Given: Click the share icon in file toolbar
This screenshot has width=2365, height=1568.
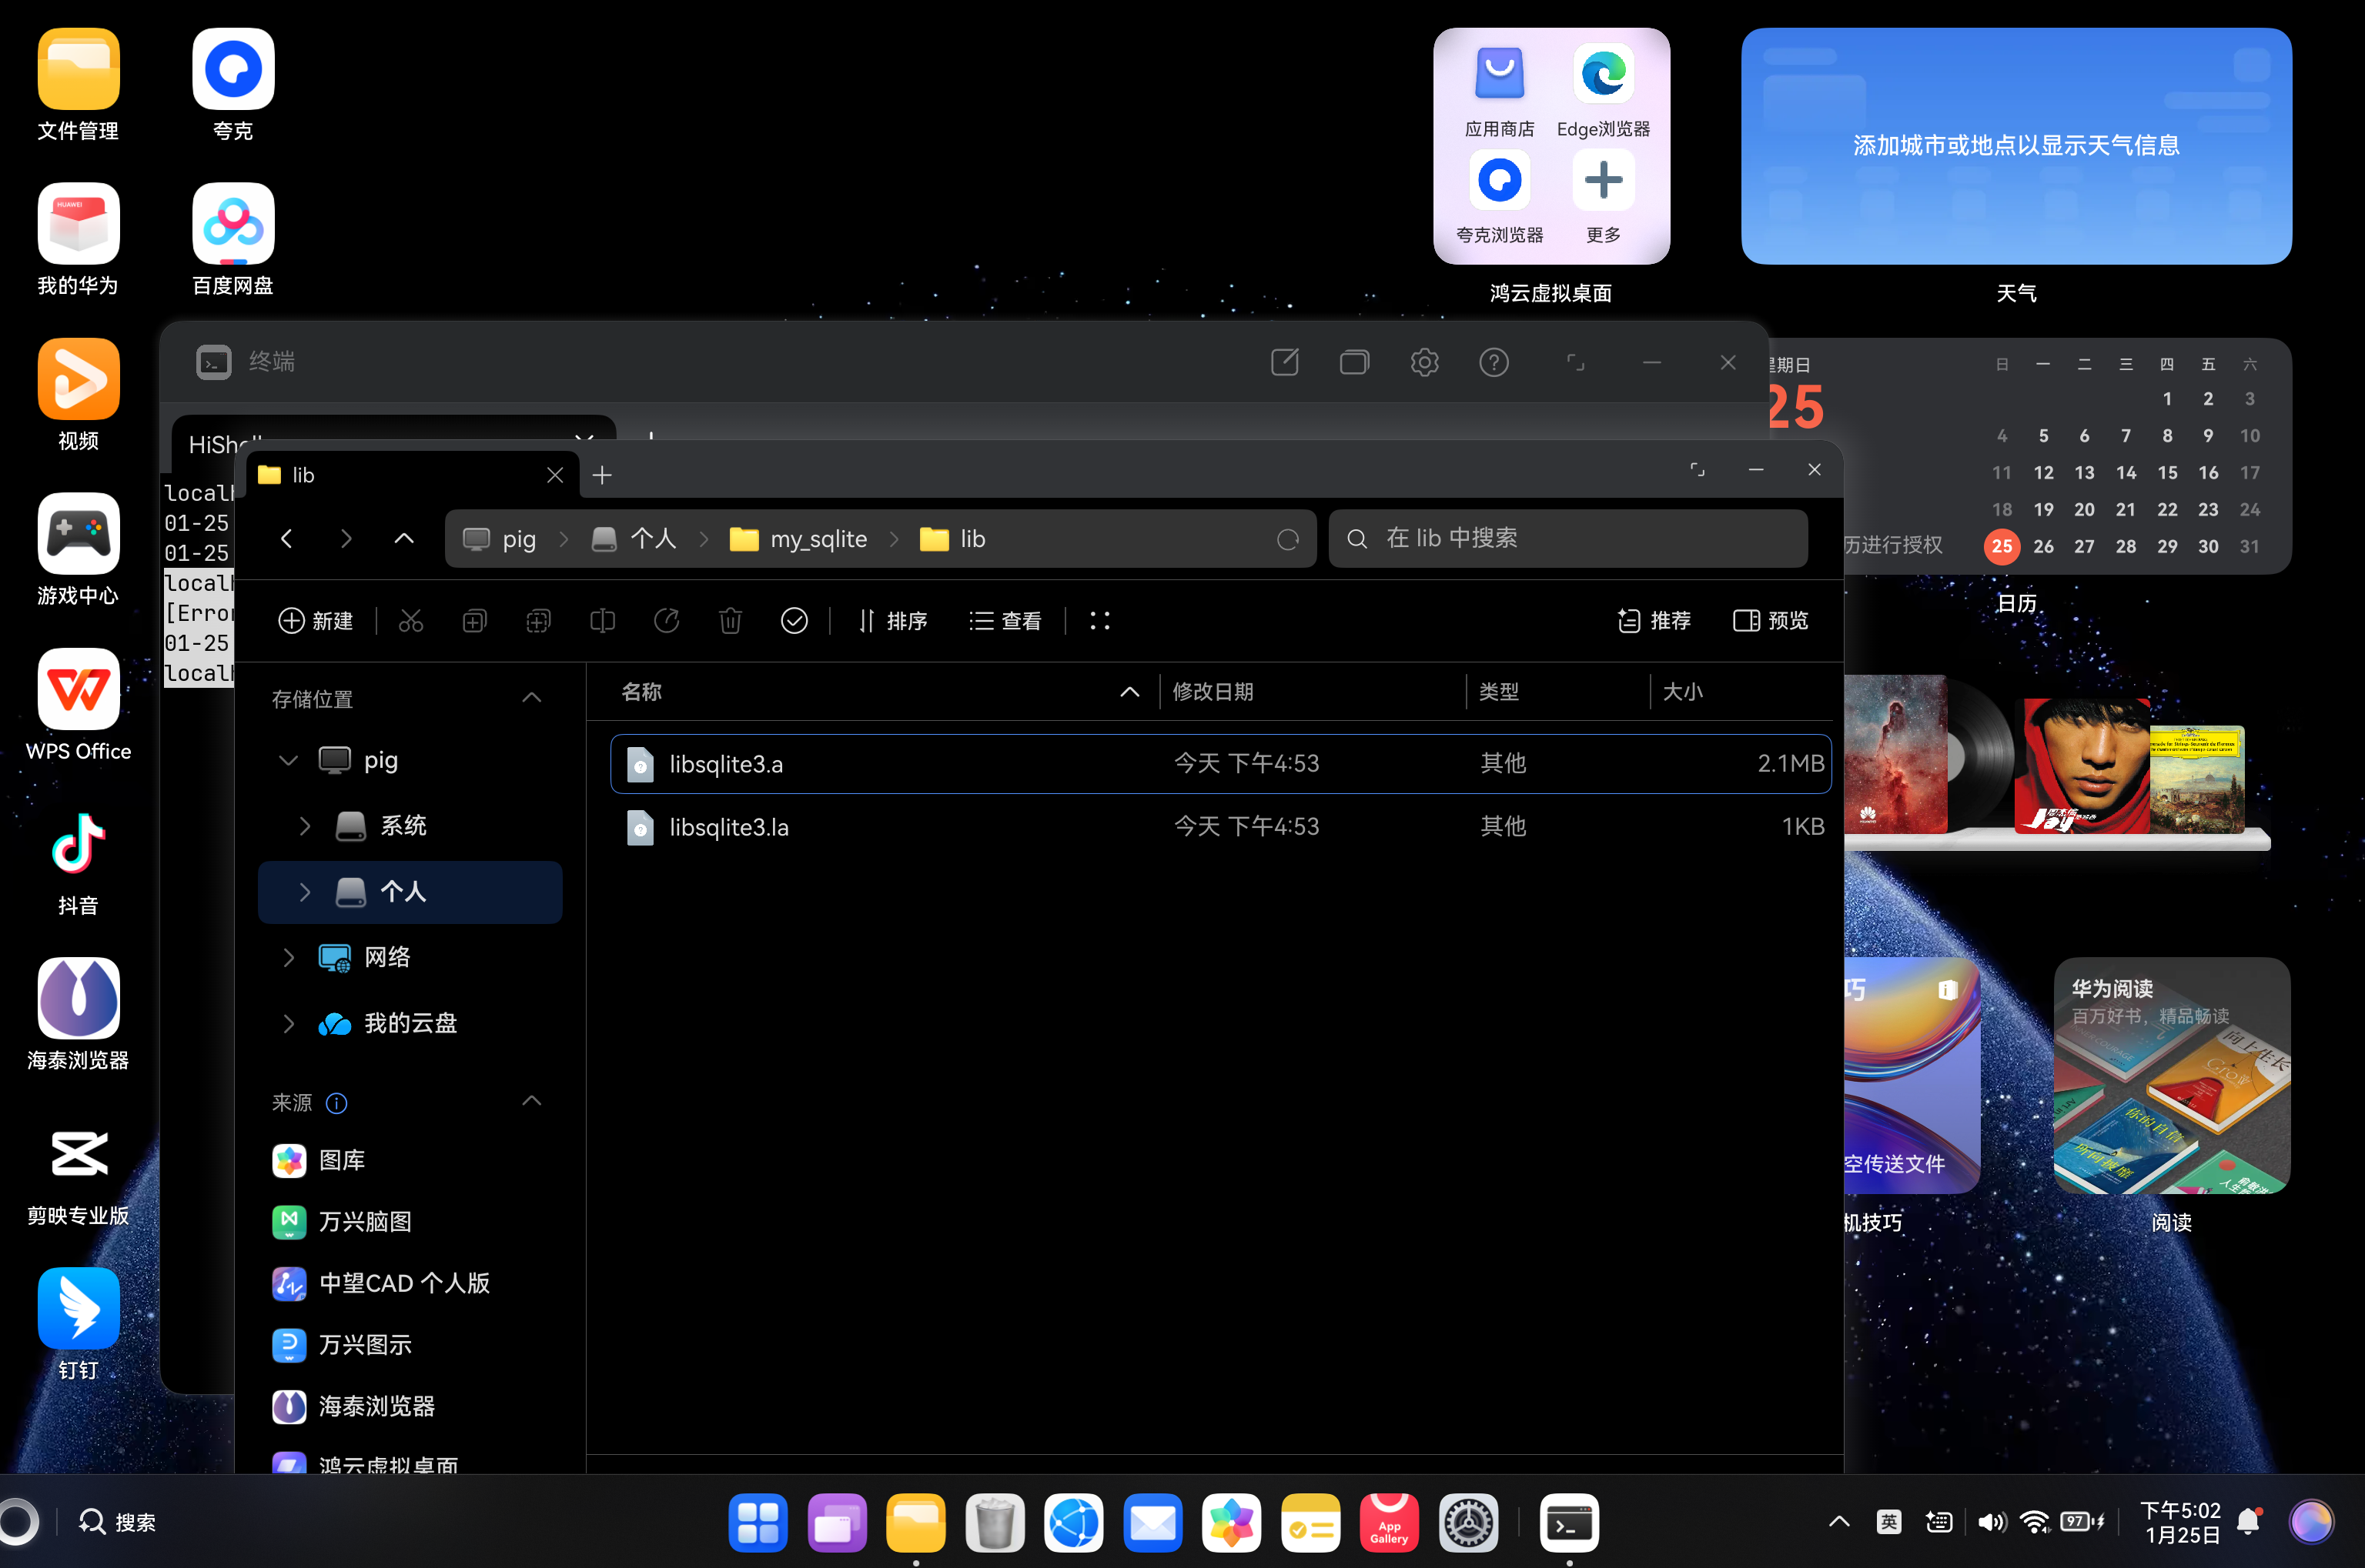Looking at the screenshot, I should [x=666, y=621].
